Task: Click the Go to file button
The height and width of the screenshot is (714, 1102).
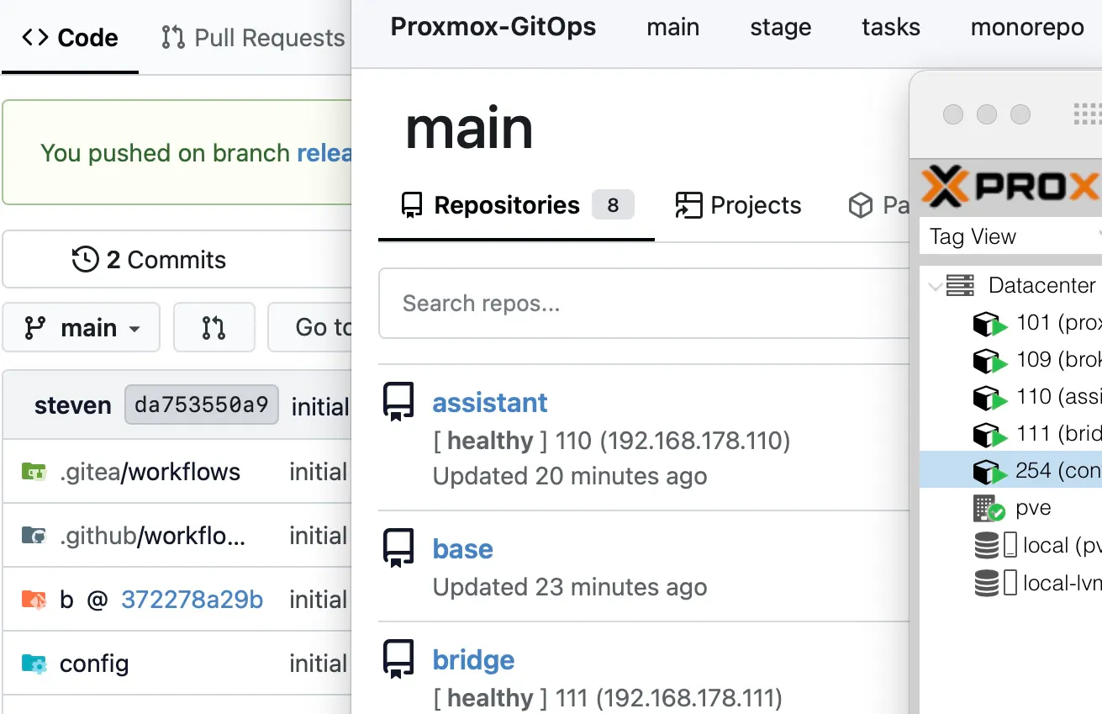Action: pyautogui.click(x=310, y=327)
